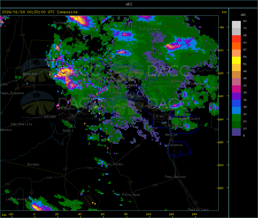
Task: Click the Lag_Llancanelo label
Action: (18, 199)
